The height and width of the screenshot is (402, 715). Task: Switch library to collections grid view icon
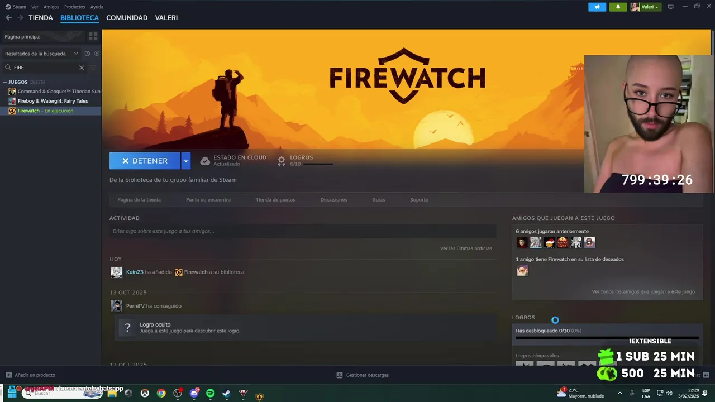93,36
